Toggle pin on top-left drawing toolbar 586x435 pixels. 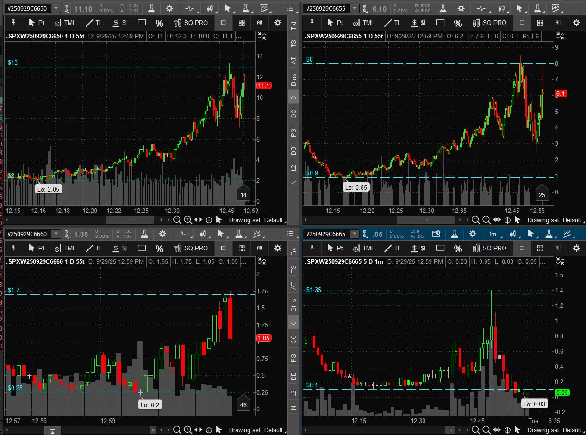click(x=14, y=23)
